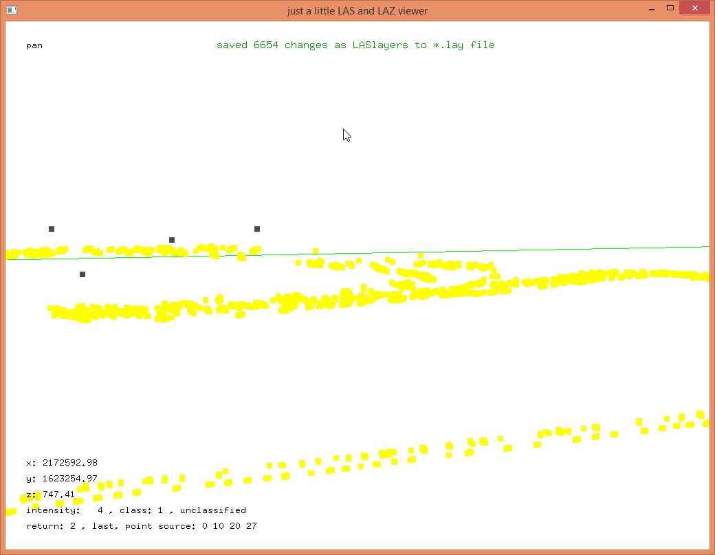715x555 pixels.
Task: Minimize the LAS viewer window
Action: (650, 10)
